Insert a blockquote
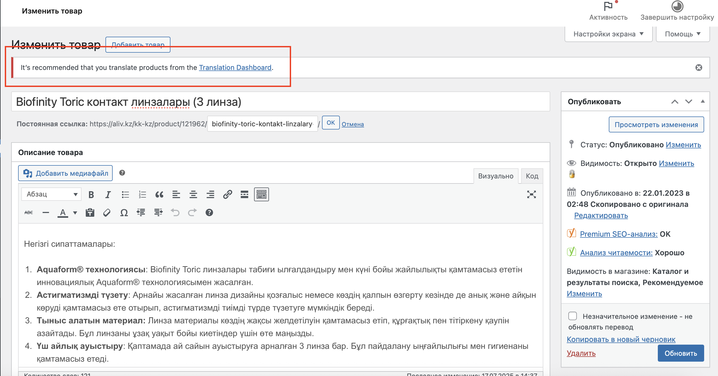Image resolution: width=718 pixels, height=376 pixels. click(159, 194)
